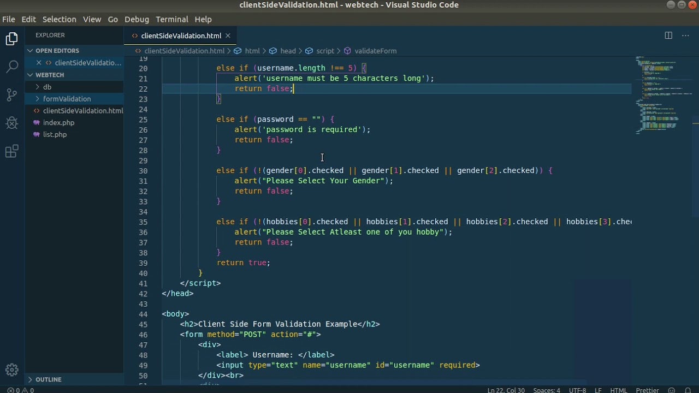
Task: Click the code minimap overview
Action: (661, 94)
